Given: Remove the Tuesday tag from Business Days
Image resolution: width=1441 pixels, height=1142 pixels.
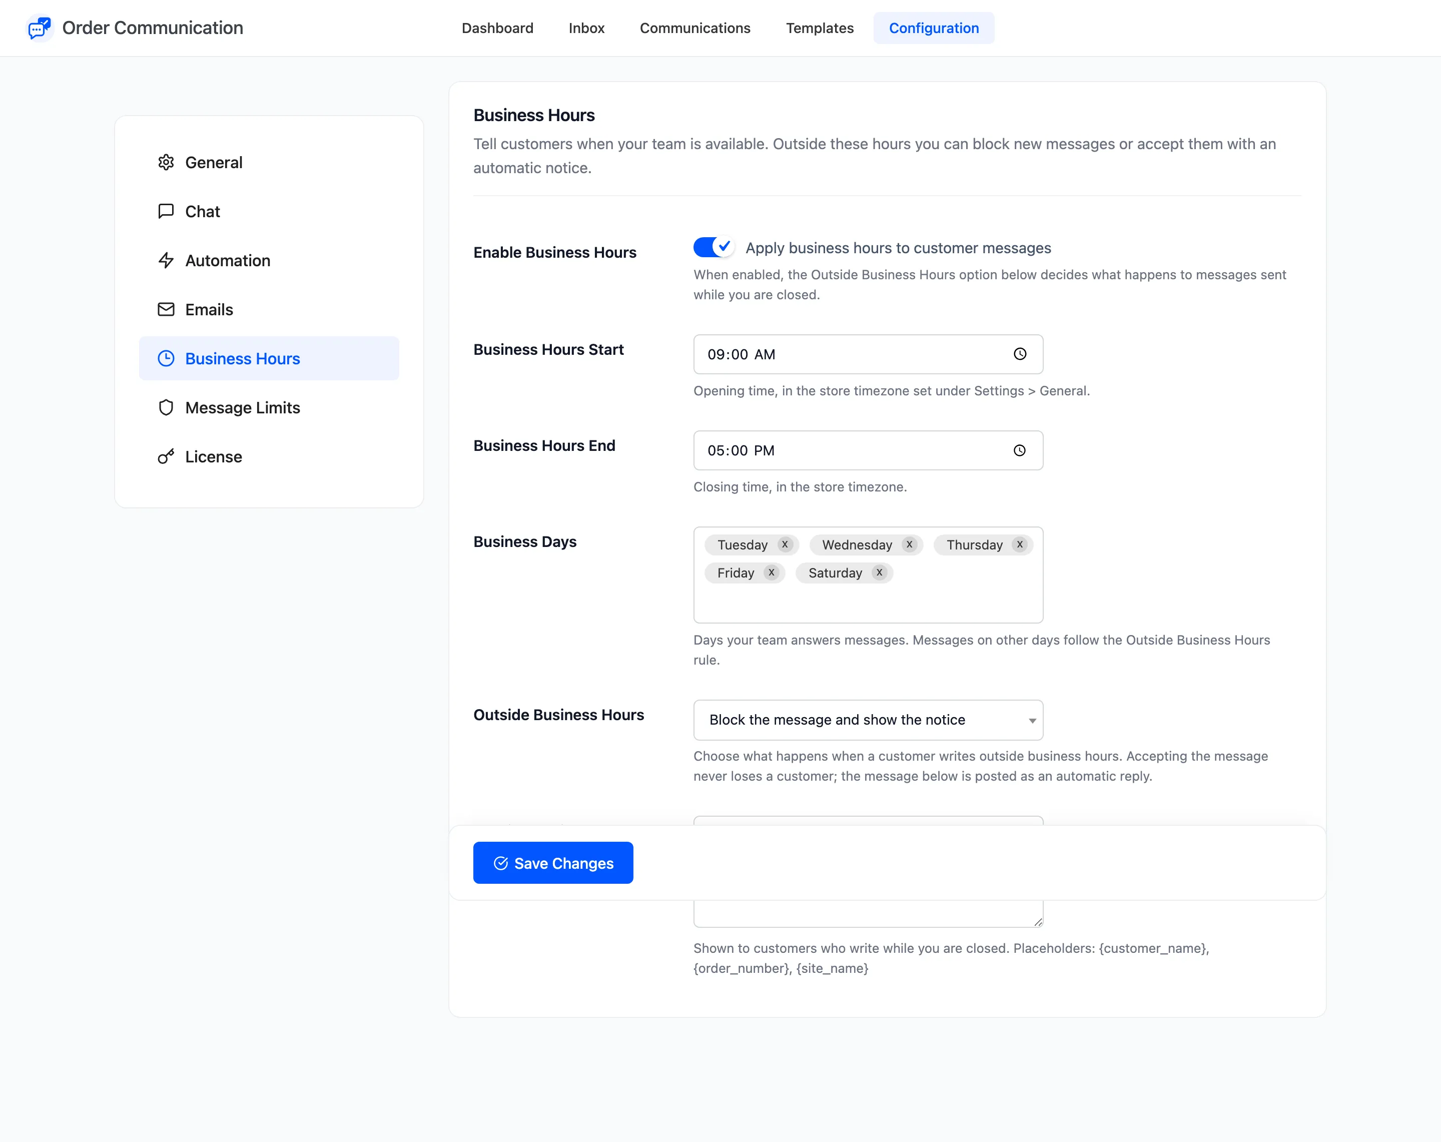Looking at the screenshot, I should pyautogui.click(x=785, y=544).
